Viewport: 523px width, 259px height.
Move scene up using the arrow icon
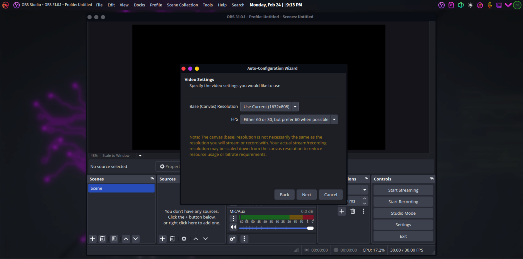point(126,239)
